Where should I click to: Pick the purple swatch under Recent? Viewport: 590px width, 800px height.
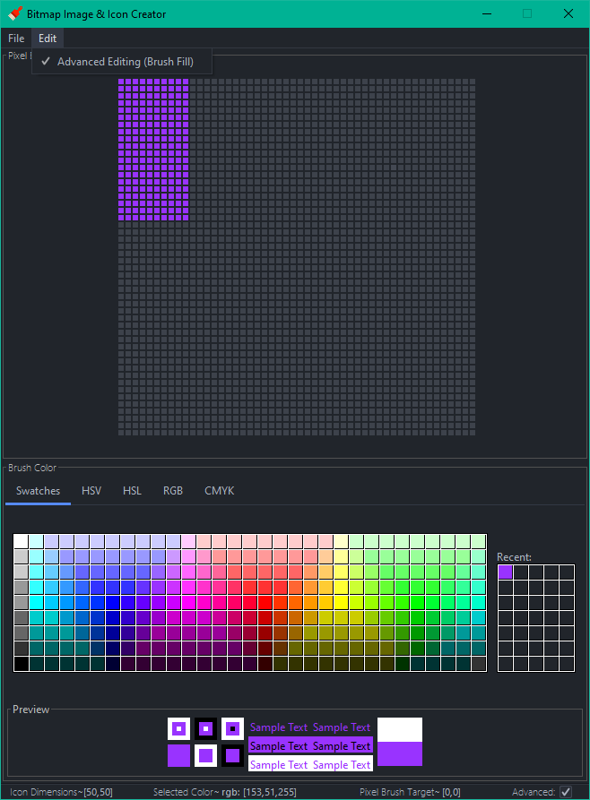(x=506, y=572)
